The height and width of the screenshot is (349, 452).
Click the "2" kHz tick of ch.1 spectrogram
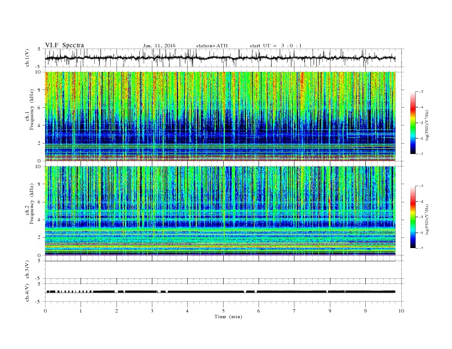click(x=41, y=143)
